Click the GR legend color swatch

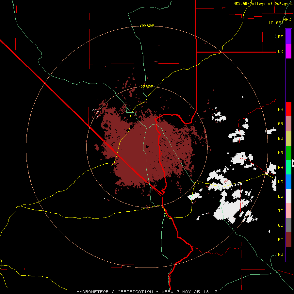coord(288,124)
